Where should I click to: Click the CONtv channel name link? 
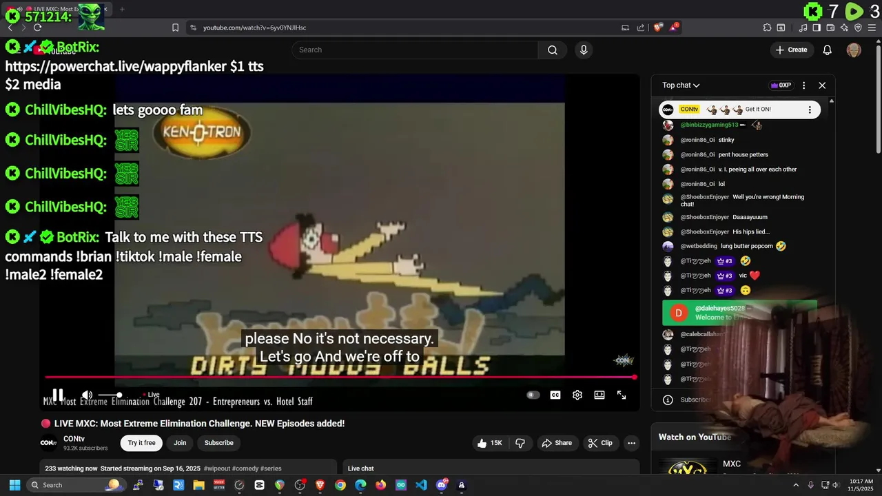tap(74, 439)
